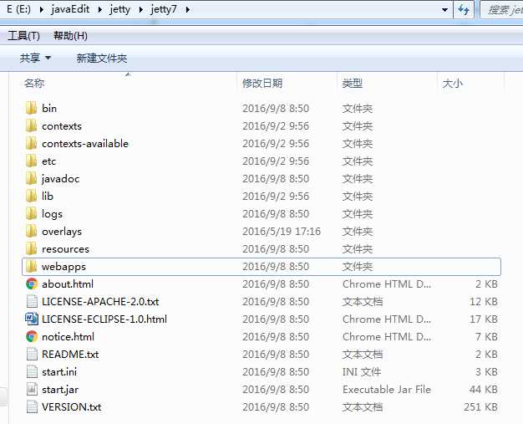Click the 251 KB size cell
This screenshot has width=523, height=424.
480,407
